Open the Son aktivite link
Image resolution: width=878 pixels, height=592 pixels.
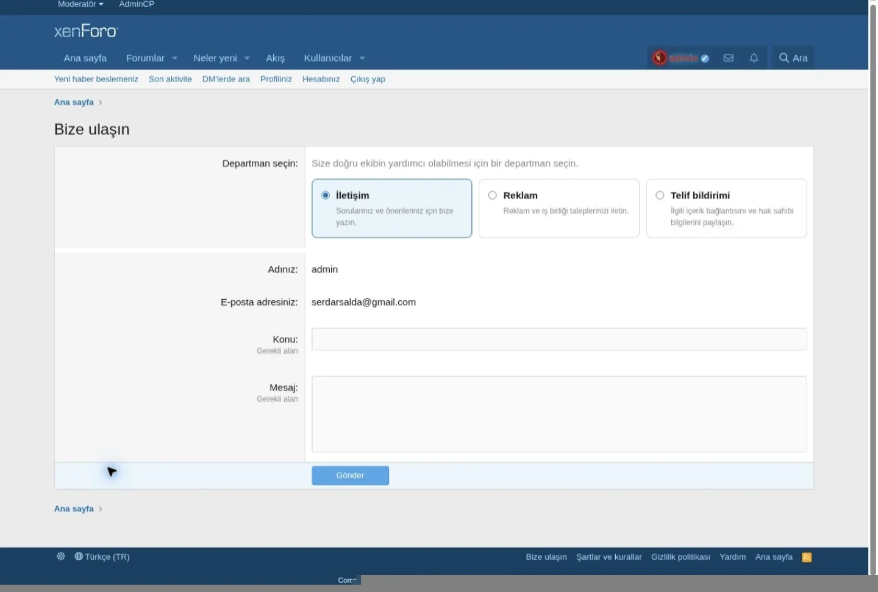(170, 79)
